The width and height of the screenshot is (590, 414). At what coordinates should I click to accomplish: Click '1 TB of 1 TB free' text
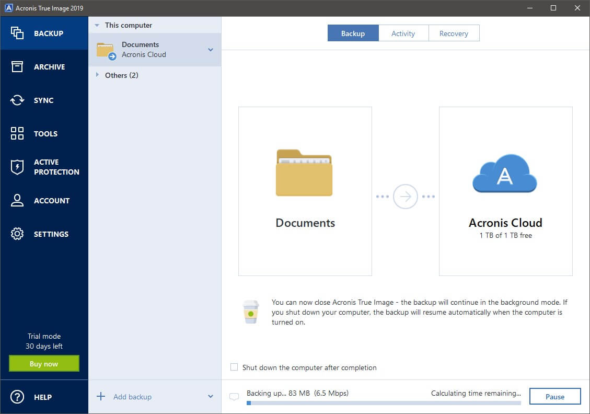pos(505,235)
